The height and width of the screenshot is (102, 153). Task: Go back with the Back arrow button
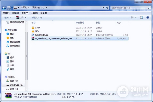[4, 8]
